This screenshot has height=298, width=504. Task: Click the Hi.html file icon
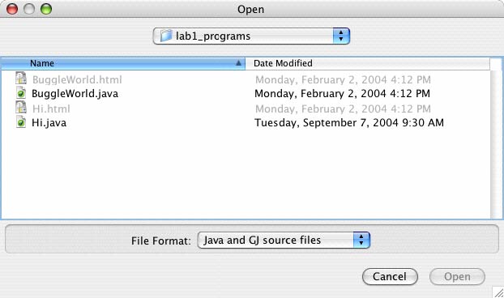point(21,108)
